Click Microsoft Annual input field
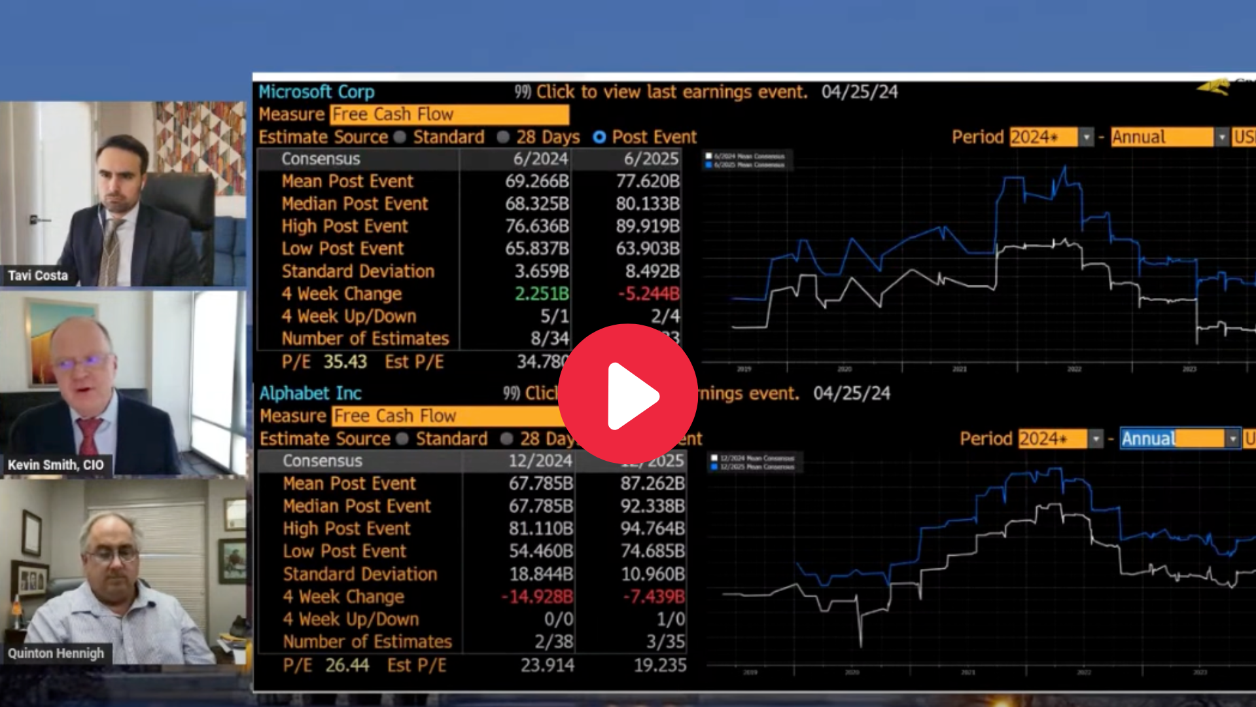 [x=1162, y=137]
